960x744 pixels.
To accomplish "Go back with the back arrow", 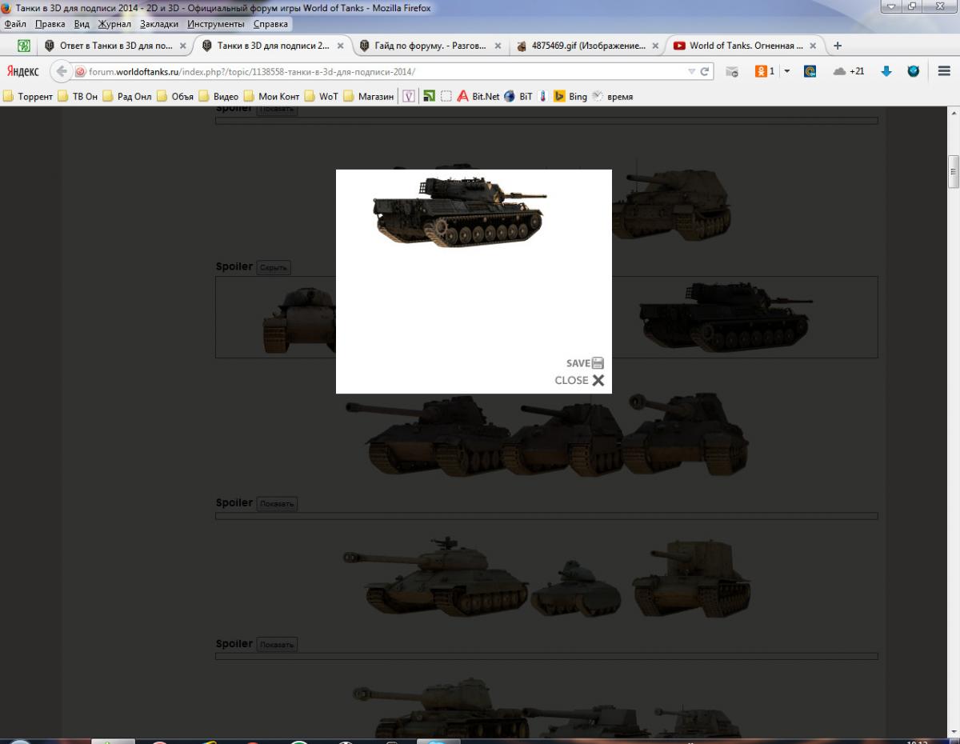I will [62, 71].
